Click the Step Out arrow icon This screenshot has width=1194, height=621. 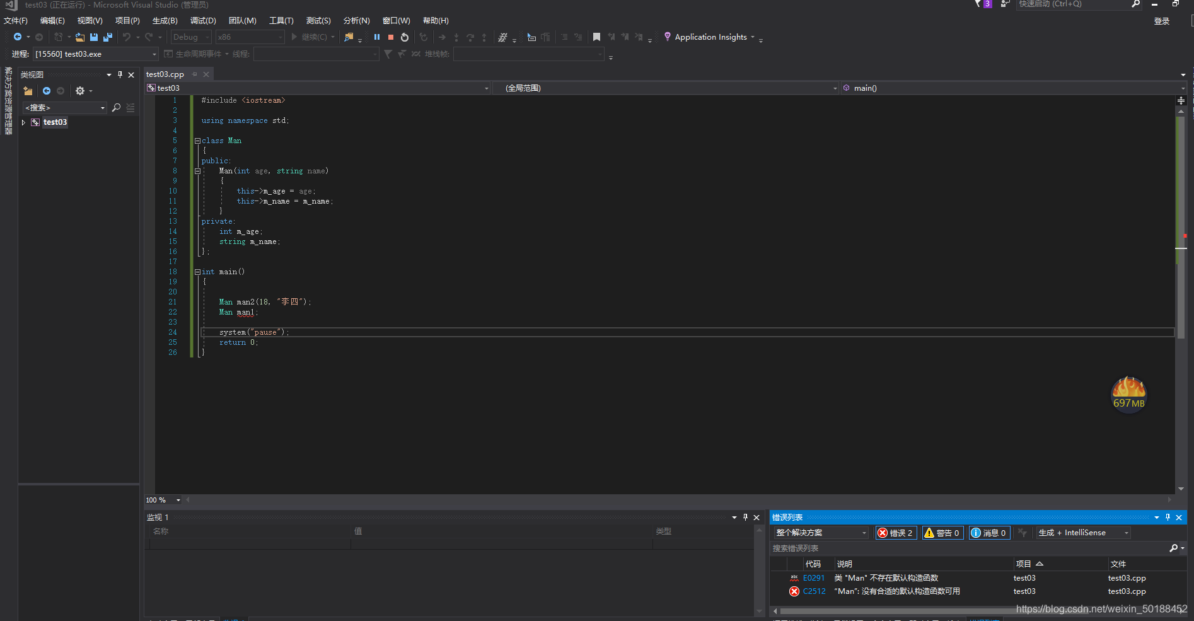click(x=484, y=37)
